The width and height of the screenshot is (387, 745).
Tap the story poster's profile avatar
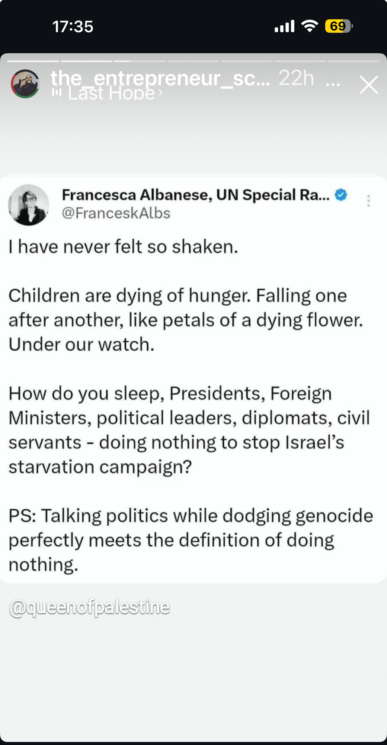[25, 84]
